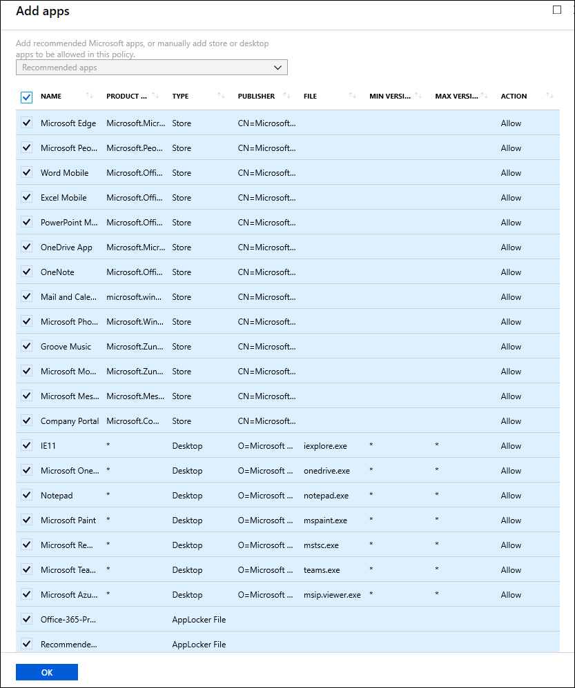Viewport: 575px width, 688px height.
Task: Uncheck the Groove Music app checkbox
Action: click(x=26, y=346)
